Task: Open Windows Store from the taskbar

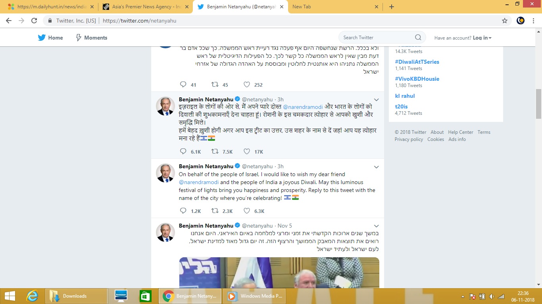Action: click(145, 296)
